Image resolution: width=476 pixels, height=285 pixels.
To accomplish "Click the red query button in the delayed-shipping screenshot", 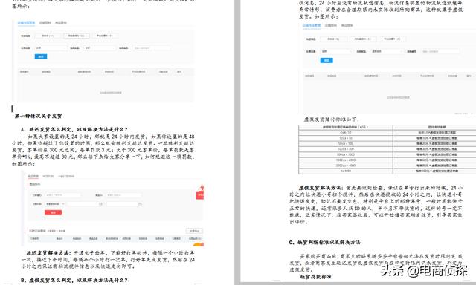I will click(53, 212).
